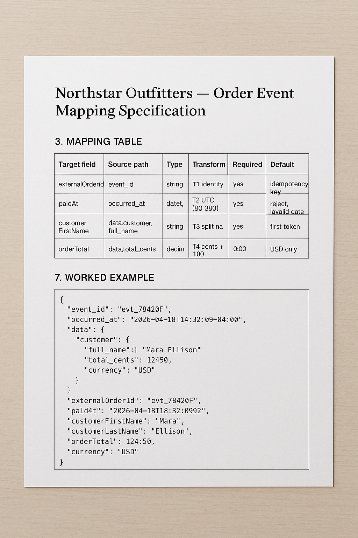Select the '7. WORKED EXAMPLE' heading
The height and width of the screenshot is (538, 358).
click(104, 278)
